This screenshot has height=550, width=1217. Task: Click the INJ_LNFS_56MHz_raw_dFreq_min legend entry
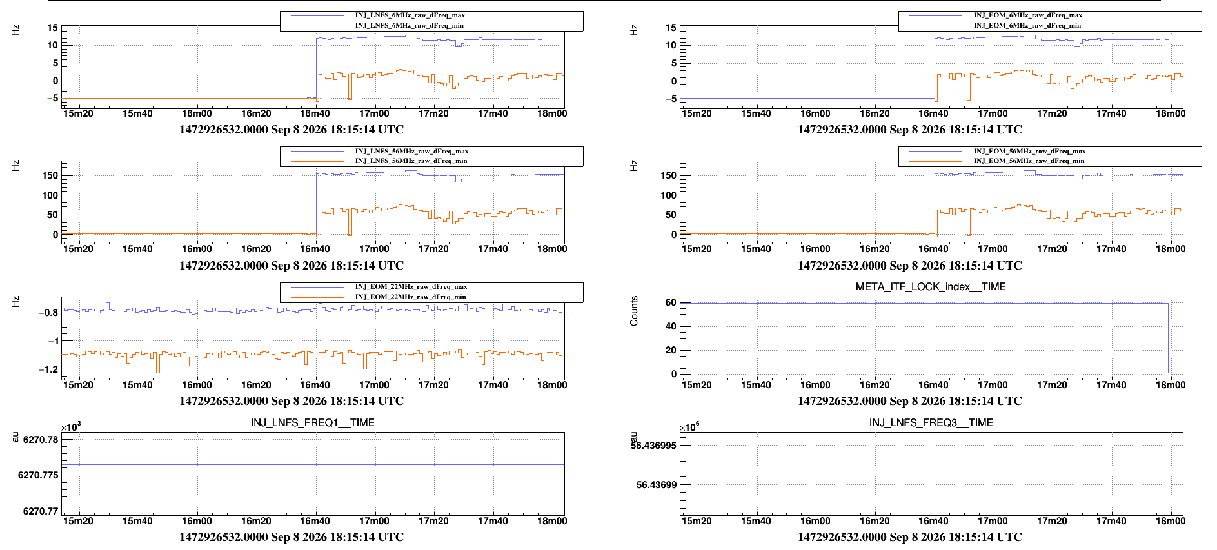[411, 161]
